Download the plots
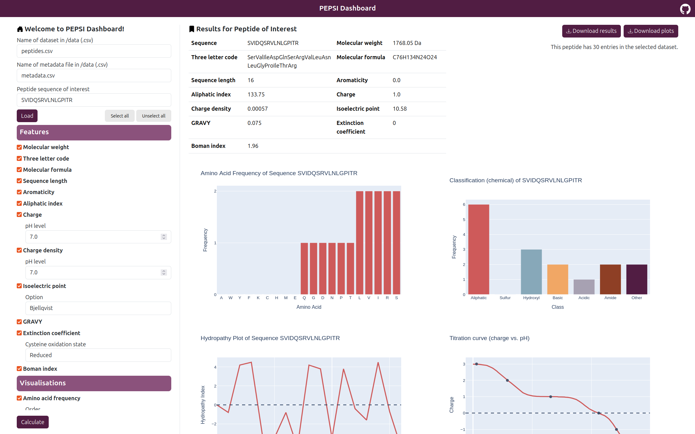This screenshot has height=434, width=695. [651, 31]
